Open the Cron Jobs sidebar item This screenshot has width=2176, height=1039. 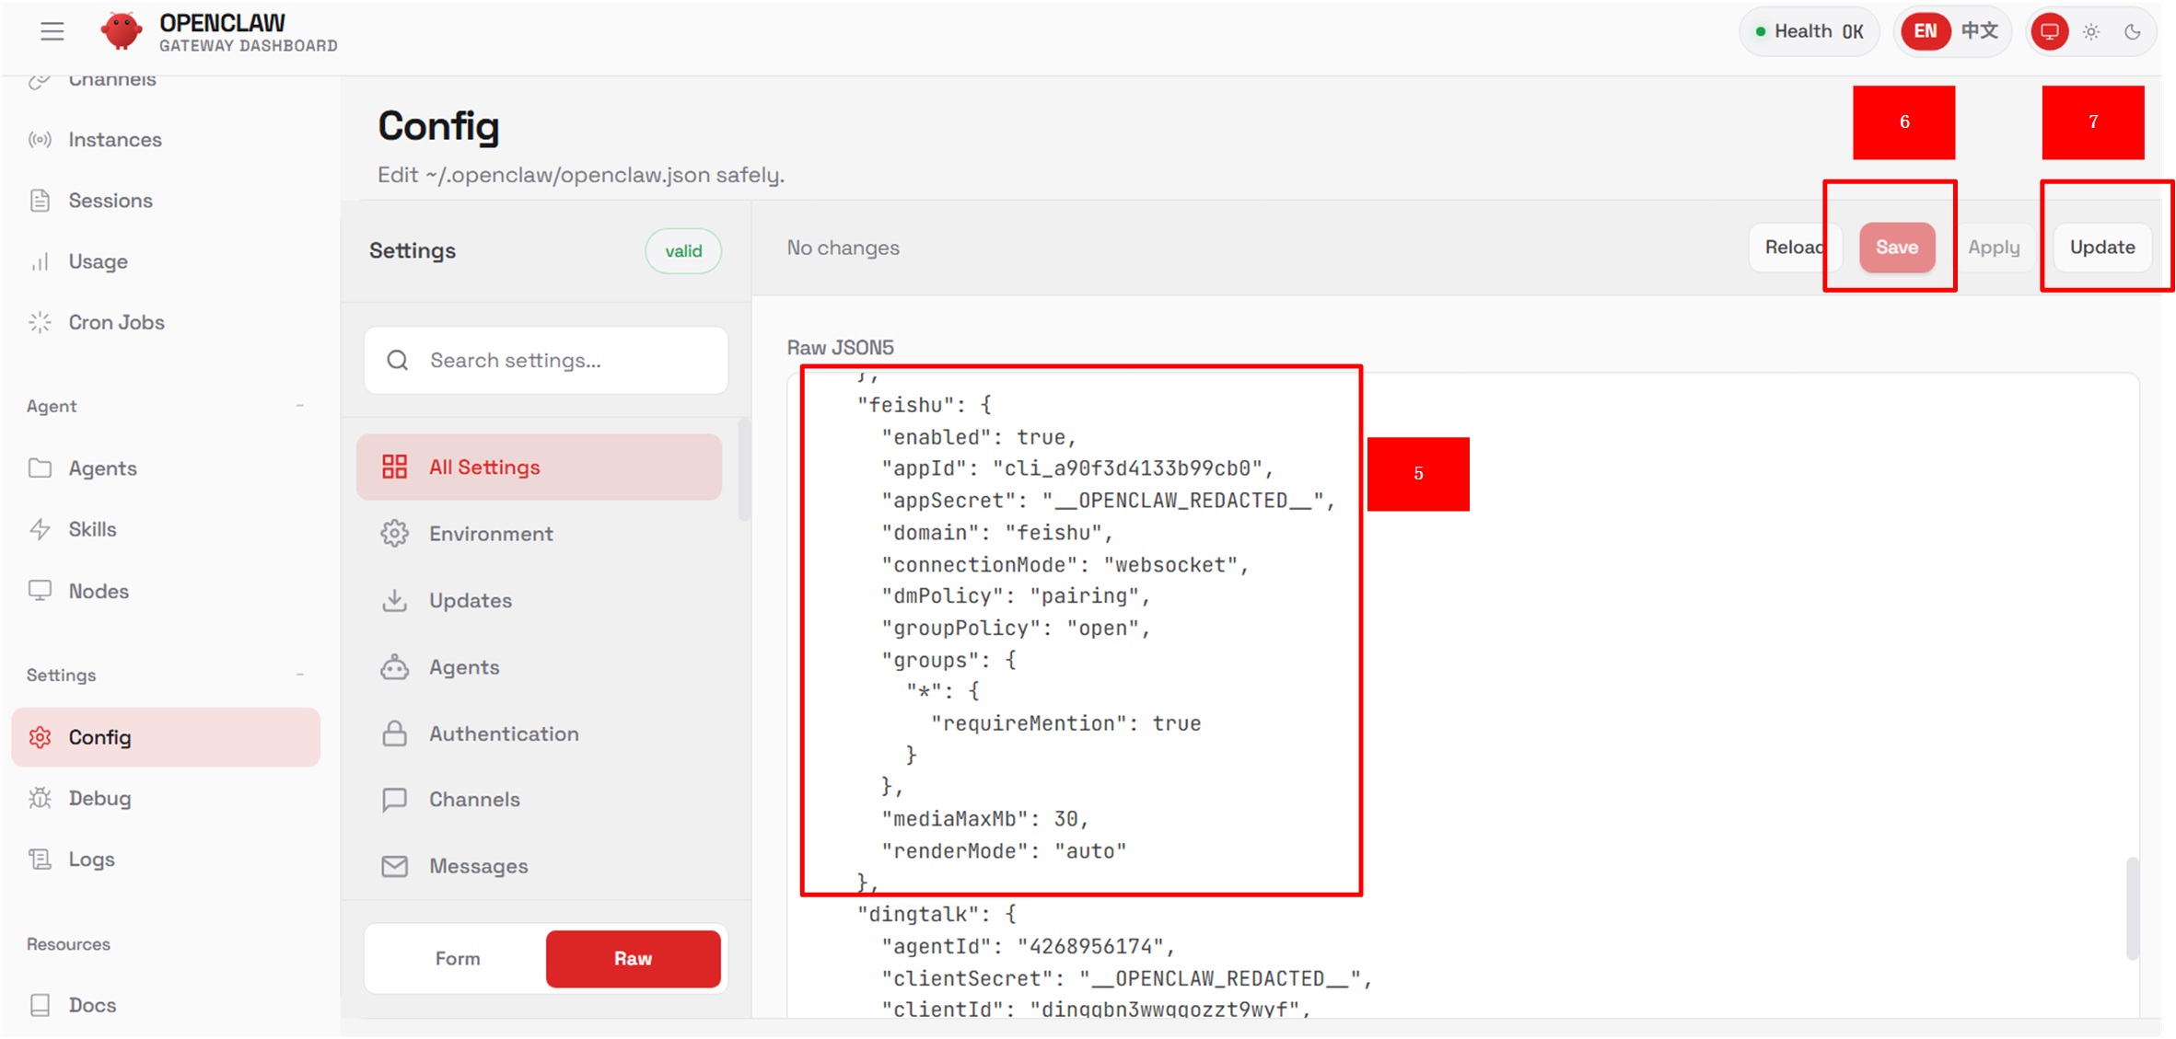pos(116,322)
